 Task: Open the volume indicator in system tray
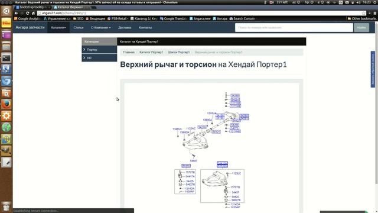[359, 2]
